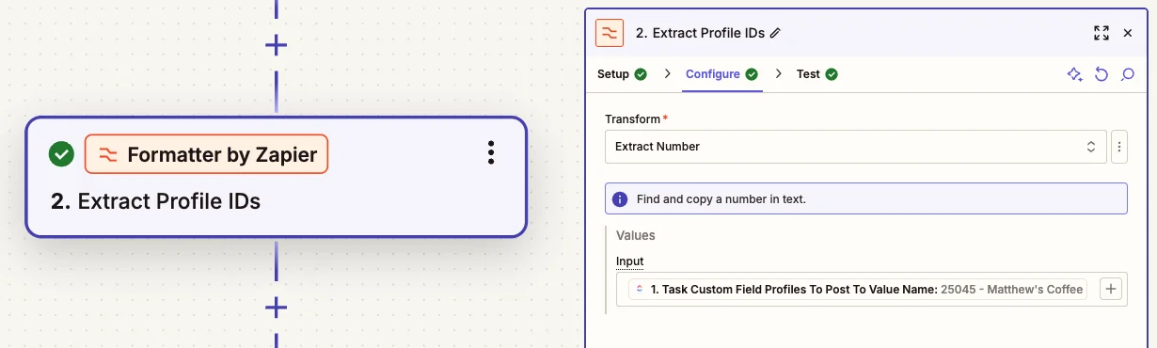This screenshot has height=348, width=1157.
Task: Open options menu beside Transform field
Action: (x=1118, y=147)
